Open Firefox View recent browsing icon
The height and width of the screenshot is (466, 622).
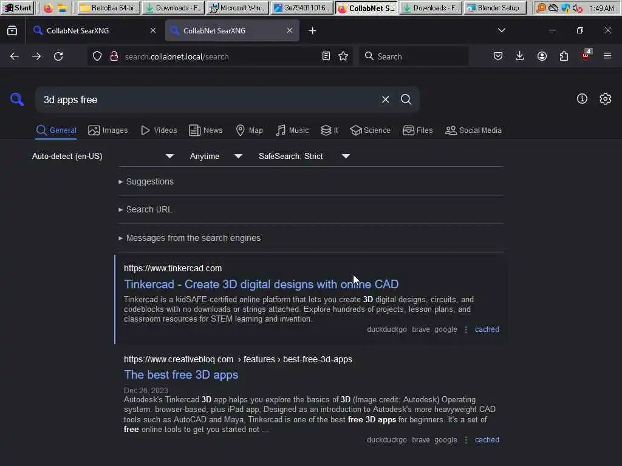tap(12, 30)
